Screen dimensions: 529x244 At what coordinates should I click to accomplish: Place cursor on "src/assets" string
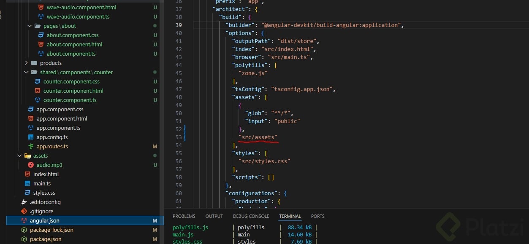[x=258, y=137]
